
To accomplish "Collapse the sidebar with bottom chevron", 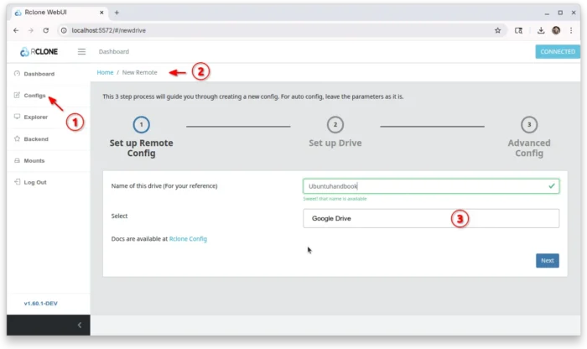I will tap(80, 325).
